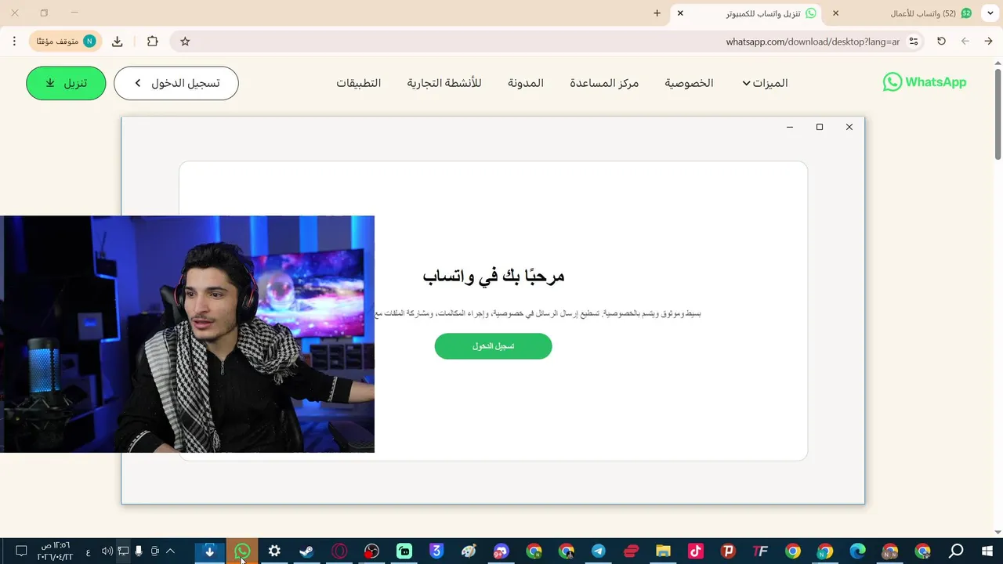Click the مرحبًا بك في واتساب heading
1003x564 pixels.
click(494, 276)
